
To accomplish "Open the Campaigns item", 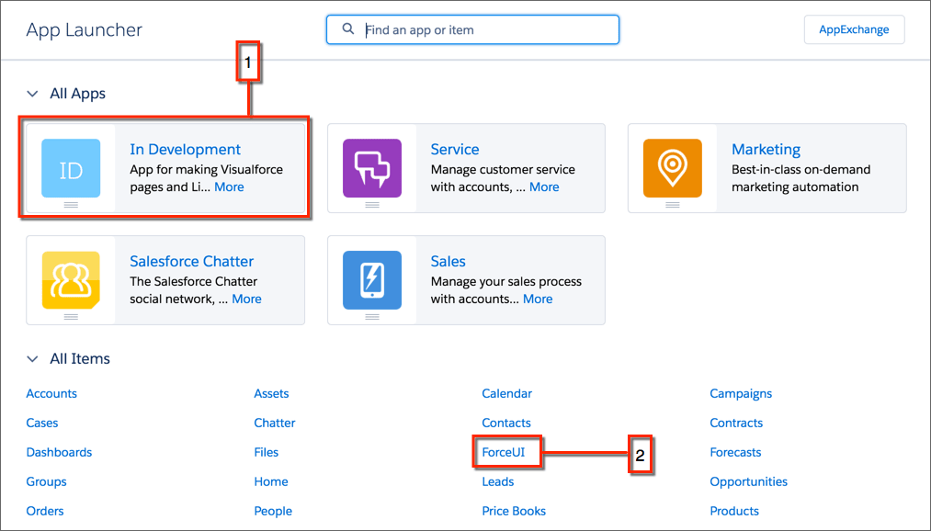I will pyautogui.click(x=741, y=393).
